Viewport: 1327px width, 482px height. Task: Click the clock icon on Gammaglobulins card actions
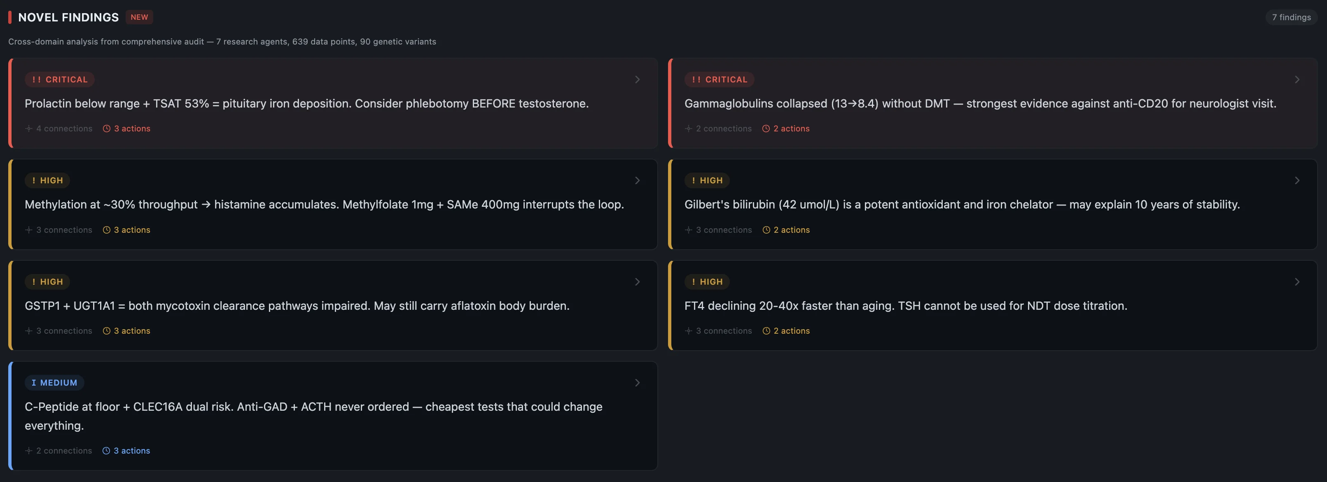click(x=766, y=129)
